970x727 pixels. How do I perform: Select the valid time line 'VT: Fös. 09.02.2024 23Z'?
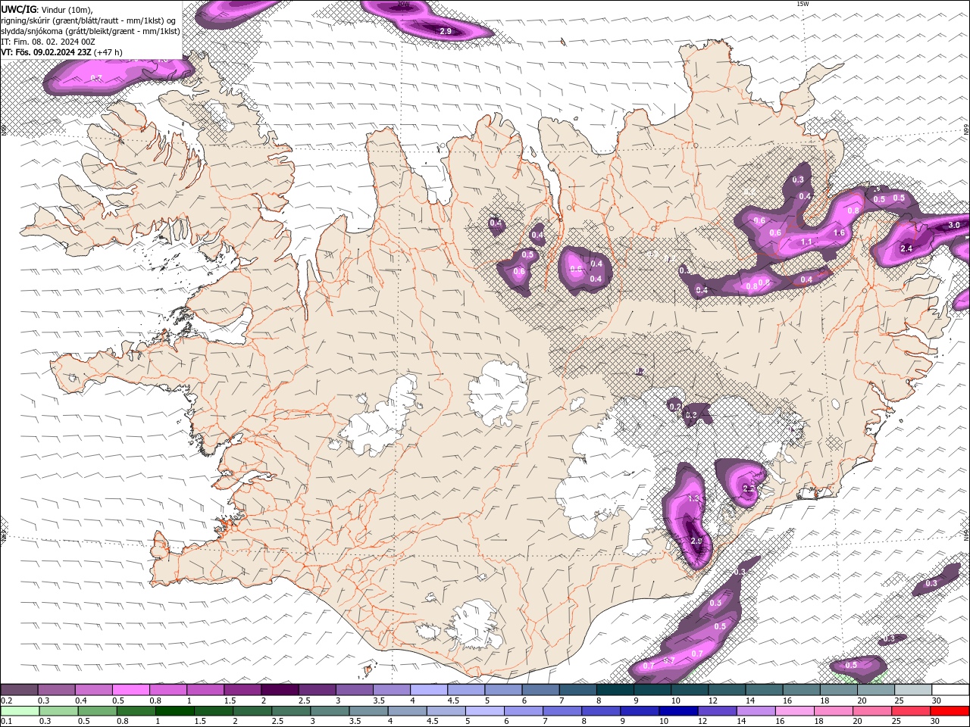point(47,52)
